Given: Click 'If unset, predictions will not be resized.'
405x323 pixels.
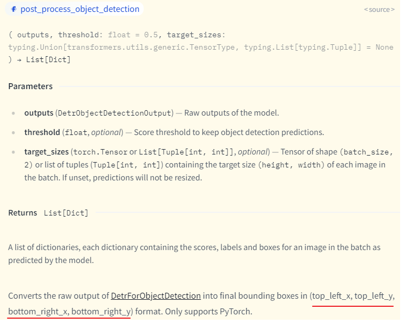Looking at the screenshot, I should [132, 178].
